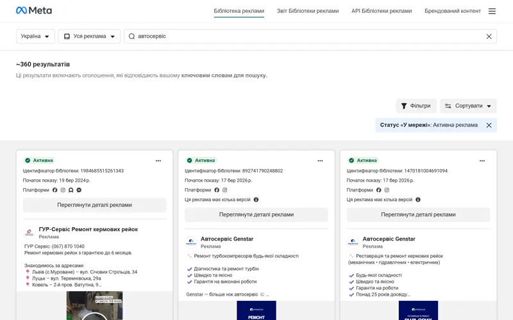This screenshot has width=513, height=320.
Task: Open the ГУР-Сервіс ad video thumbnail
Action: 94,306
